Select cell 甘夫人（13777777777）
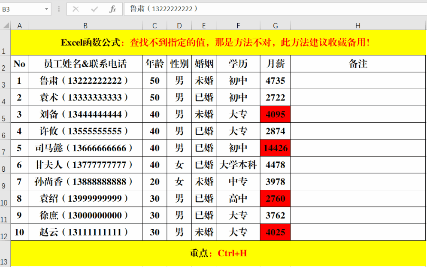Viewport: 427px width, 267px height. (x=85, y=165)
